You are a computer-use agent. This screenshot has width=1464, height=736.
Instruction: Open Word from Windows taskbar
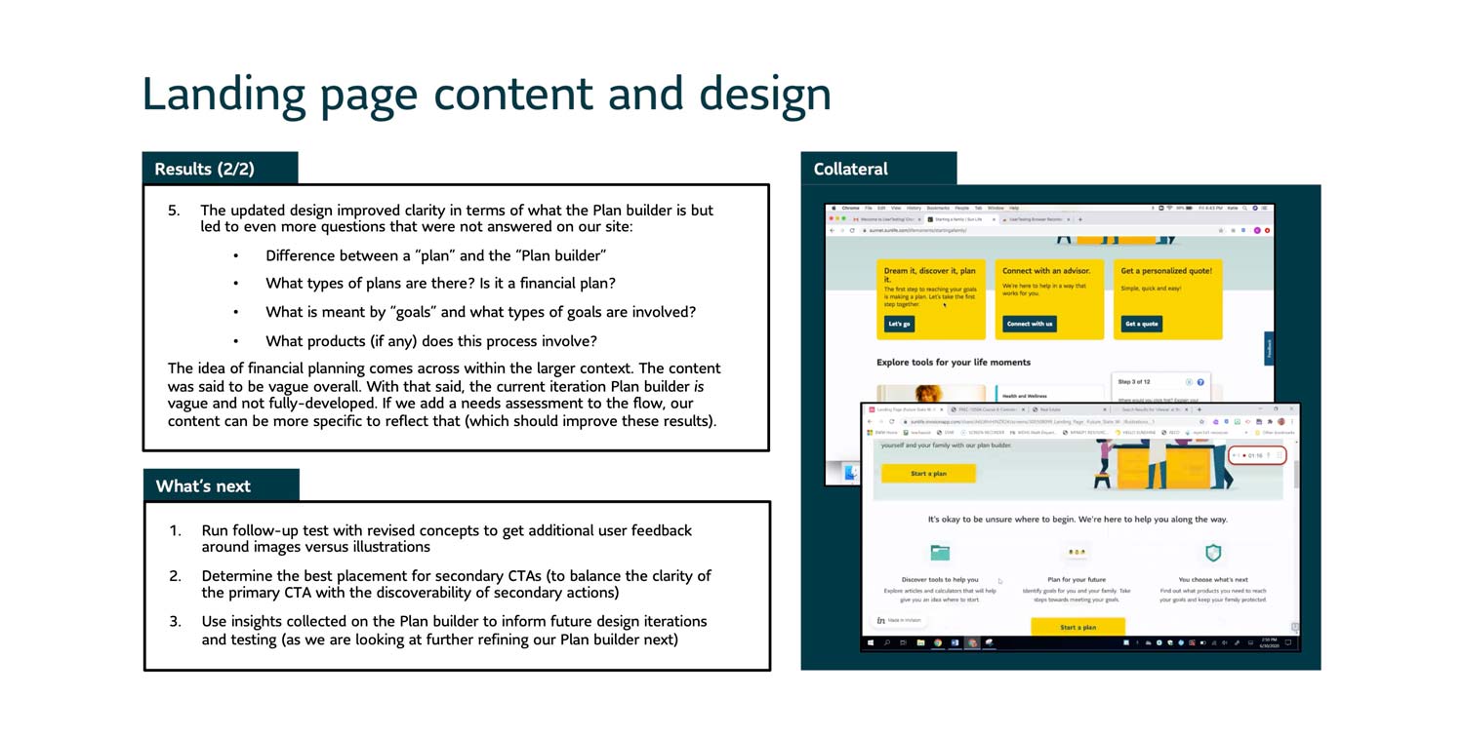coord(955,642)
